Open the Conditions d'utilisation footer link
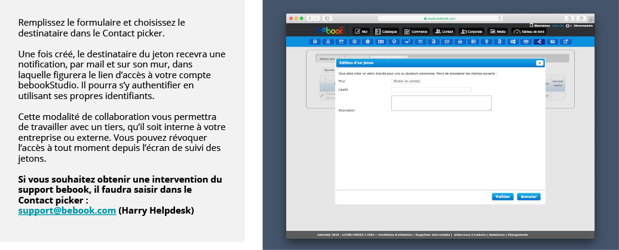Screen dimensions: 619x250 pyautogui.click(x=395, y=234)
